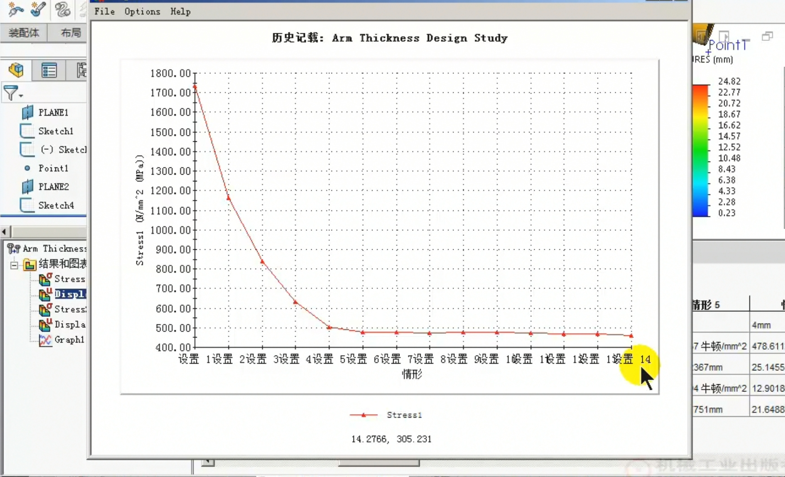This screenshot has width=785, height=477.
Task: Click the first Stress plot icon
Action: pos(45,279)
